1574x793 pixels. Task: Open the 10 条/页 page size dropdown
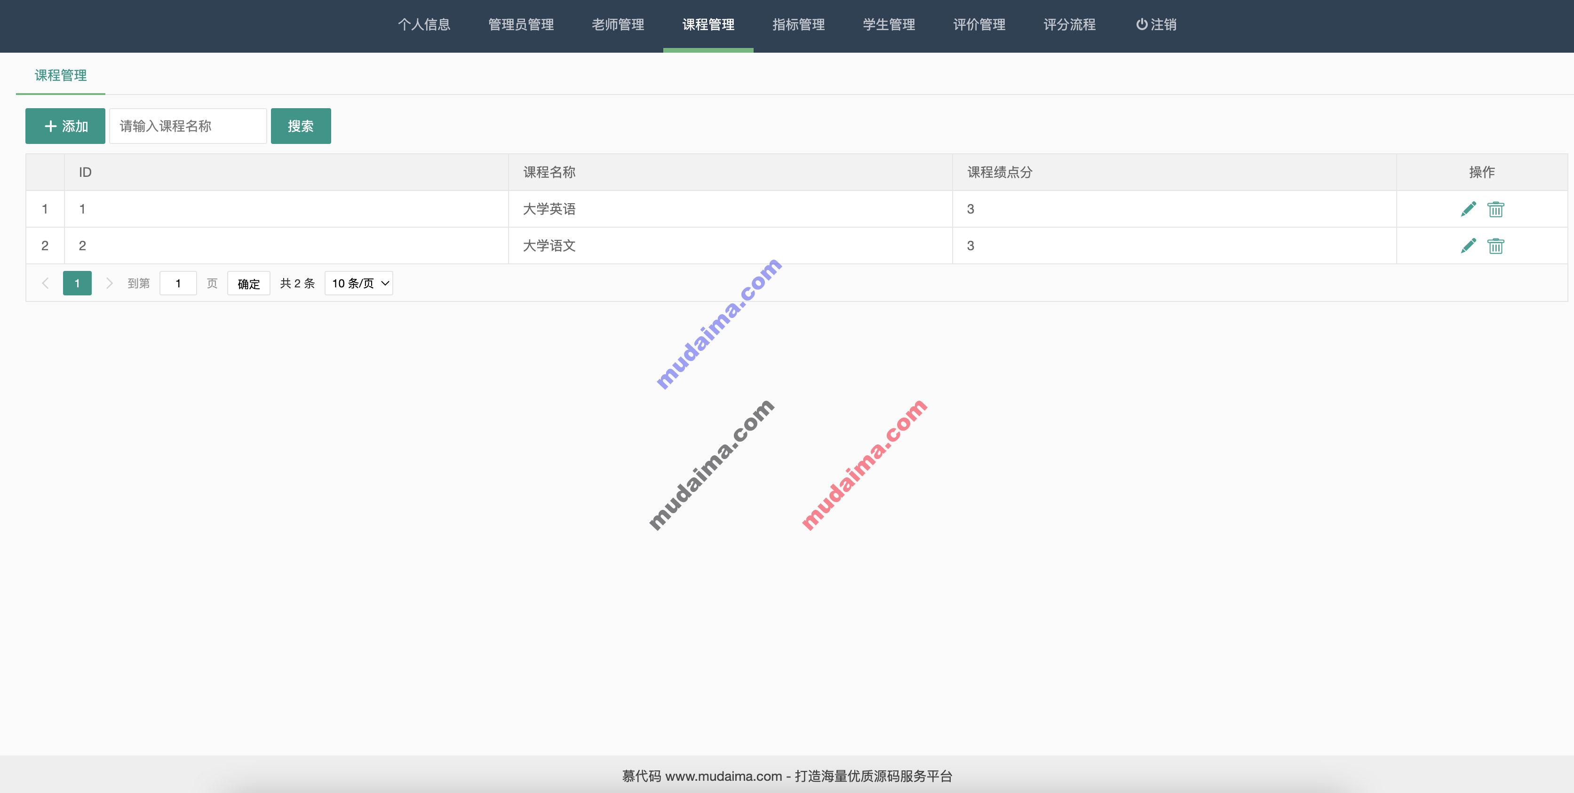(x=358, y=283)
